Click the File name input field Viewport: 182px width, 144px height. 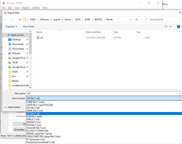(103, 93)
